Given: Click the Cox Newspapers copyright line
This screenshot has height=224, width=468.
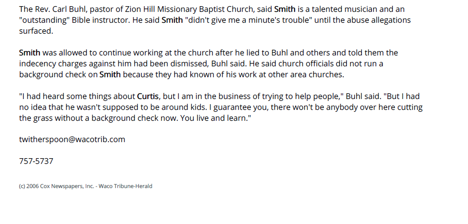Looking at the screenshot, I should [x=86, y=186].
